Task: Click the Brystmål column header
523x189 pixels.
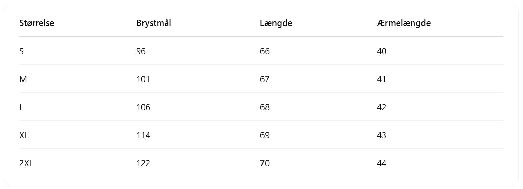Action: (x=154, y=23)
